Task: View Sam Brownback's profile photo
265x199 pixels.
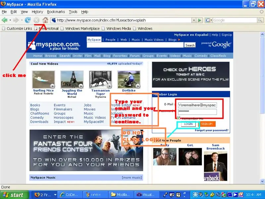Action: point(216,166)
